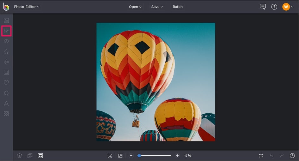This screenshot has height=161, width=299.
Task: Click the flatten layers icon
Action: 30,156
